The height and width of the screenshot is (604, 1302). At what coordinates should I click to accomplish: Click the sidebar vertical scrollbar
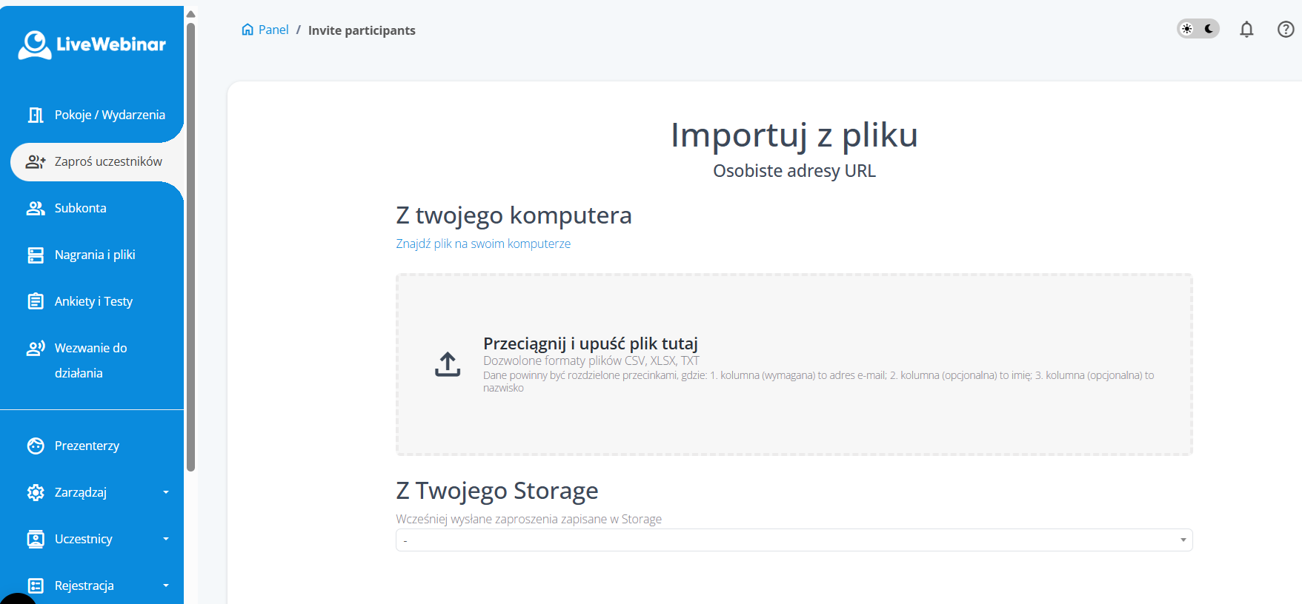pos(190,244)
